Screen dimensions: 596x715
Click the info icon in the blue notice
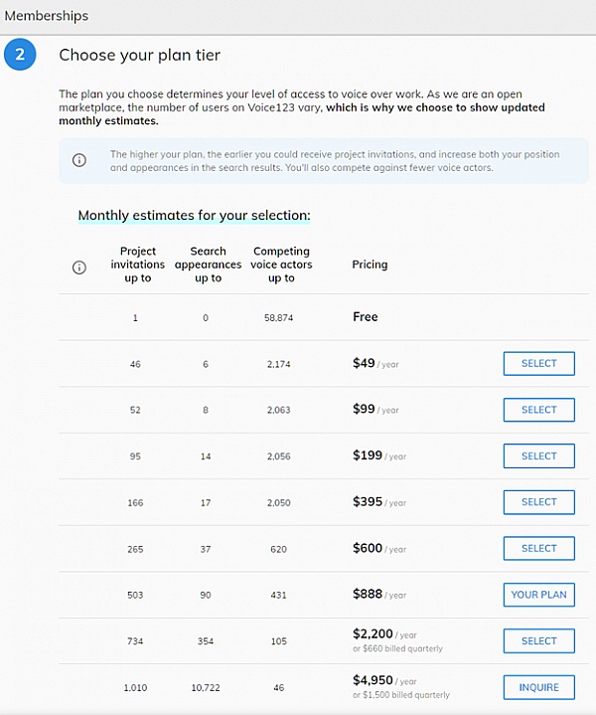(79, 160)
